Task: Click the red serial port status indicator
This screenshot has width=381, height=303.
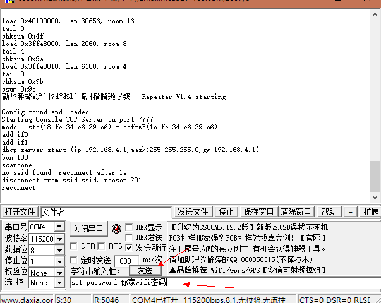Action: coord(116,229)
